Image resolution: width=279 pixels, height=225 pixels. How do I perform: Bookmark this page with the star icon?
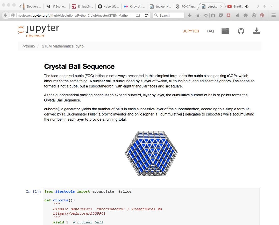206,15
